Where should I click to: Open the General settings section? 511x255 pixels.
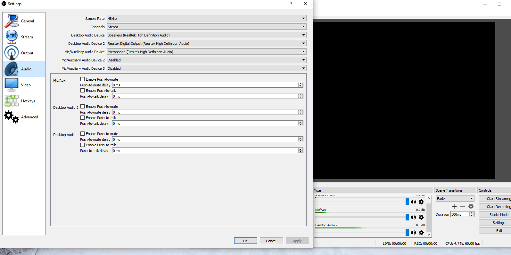click(24, 21)
